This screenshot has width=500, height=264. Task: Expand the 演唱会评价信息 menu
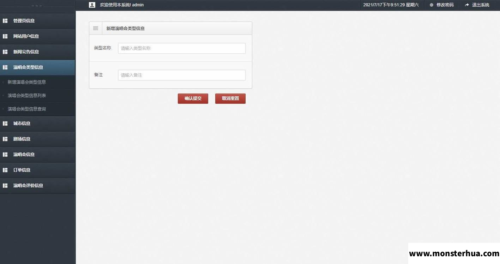pyautogui.click(x=37, y=186)
